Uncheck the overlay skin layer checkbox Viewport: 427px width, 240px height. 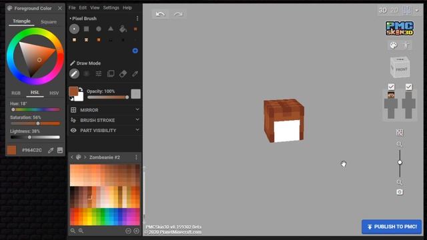[408, 87]
